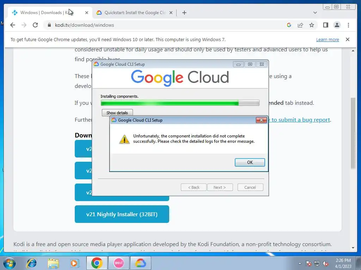Click the scrollbar down arrow
Screen dimensions: 361x270
[x=353, y=248]
